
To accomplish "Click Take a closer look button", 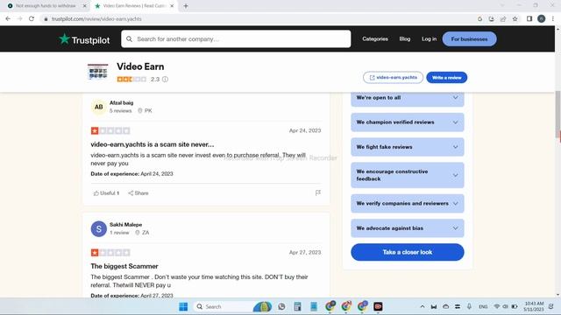I will [408, 252].
